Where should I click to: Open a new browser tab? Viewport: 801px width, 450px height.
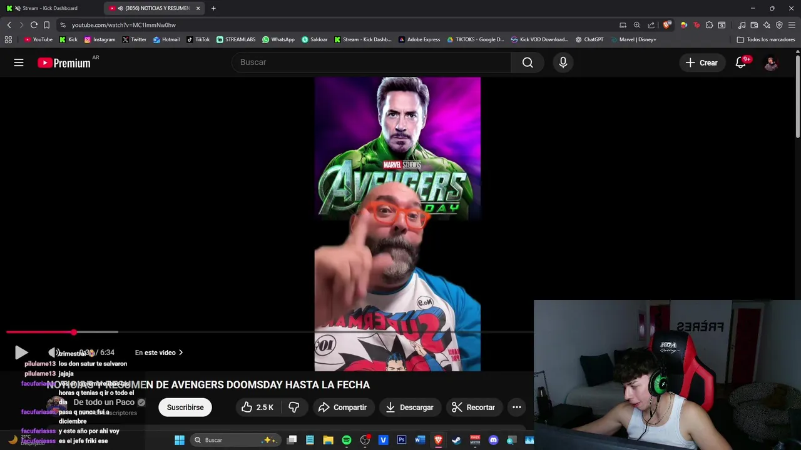213,8
